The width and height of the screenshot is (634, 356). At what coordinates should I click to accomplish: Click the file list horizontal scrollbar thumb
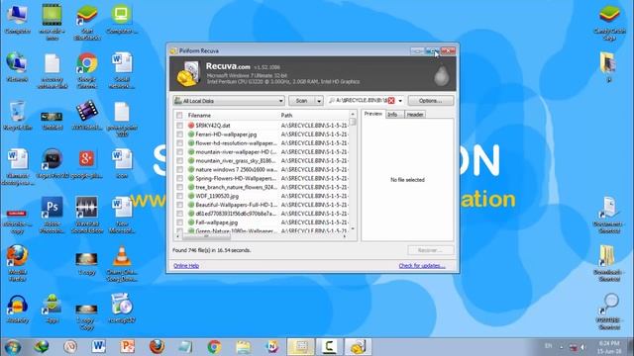[206, 236]
